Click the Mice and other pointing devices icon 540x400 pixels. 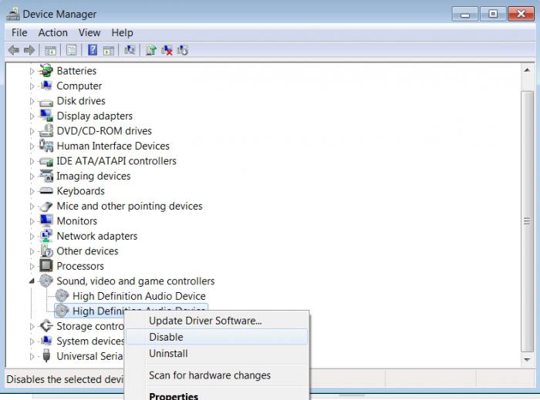tap(46, 206)
